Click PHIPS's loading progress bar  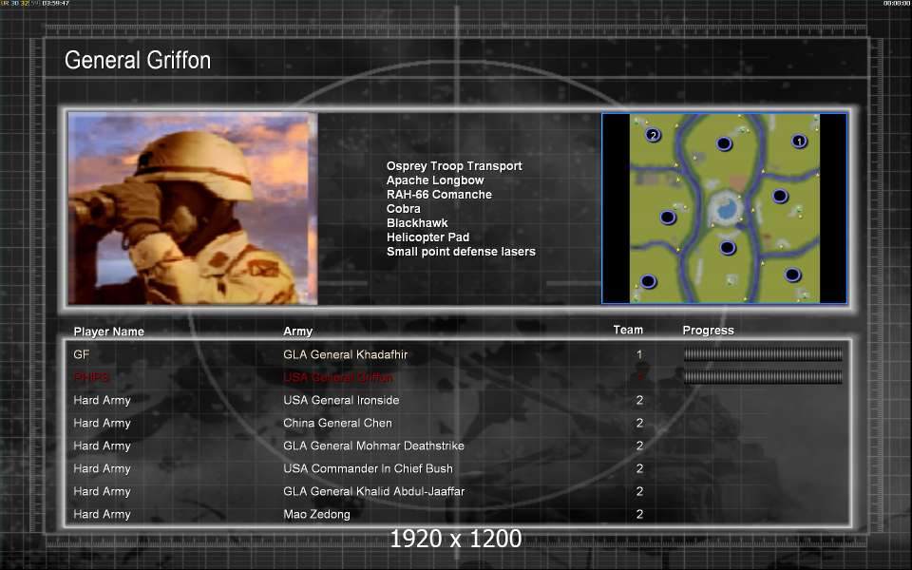tap(763, 377)
